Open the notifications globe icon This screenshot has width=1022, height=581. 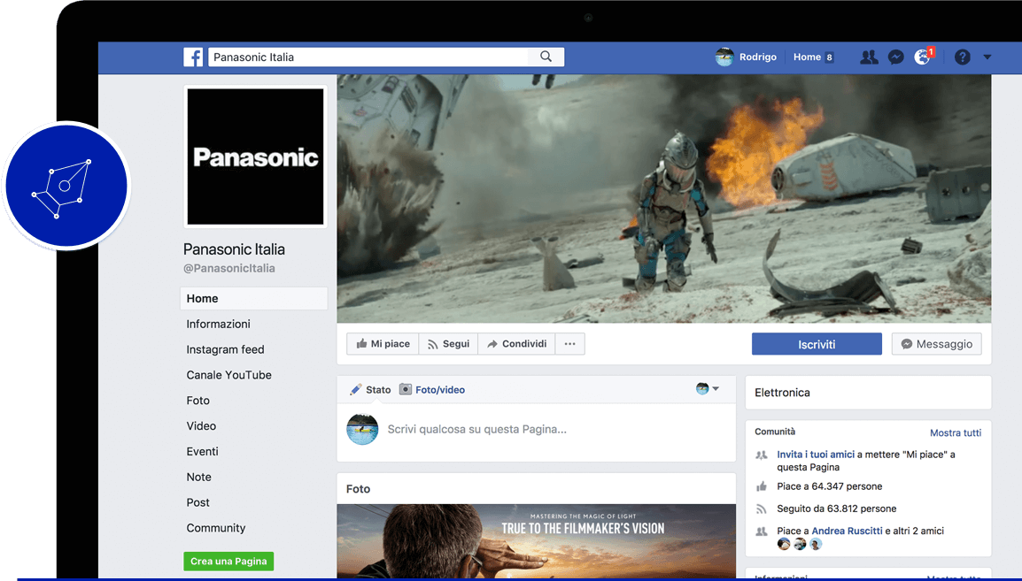[923, 57]
